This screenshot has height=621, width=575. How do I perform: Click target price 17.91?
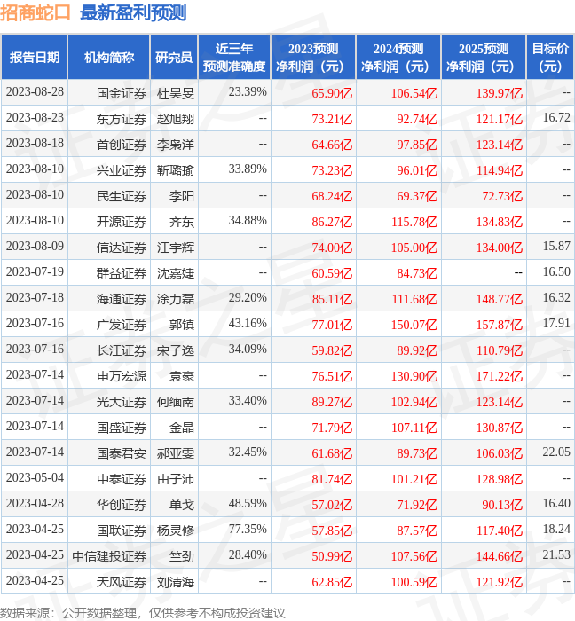(556, 324)
